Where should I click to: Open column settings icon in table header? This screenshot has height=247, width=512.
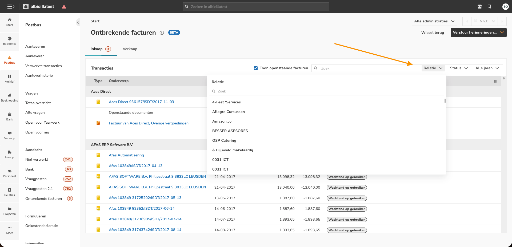(495, 81)
